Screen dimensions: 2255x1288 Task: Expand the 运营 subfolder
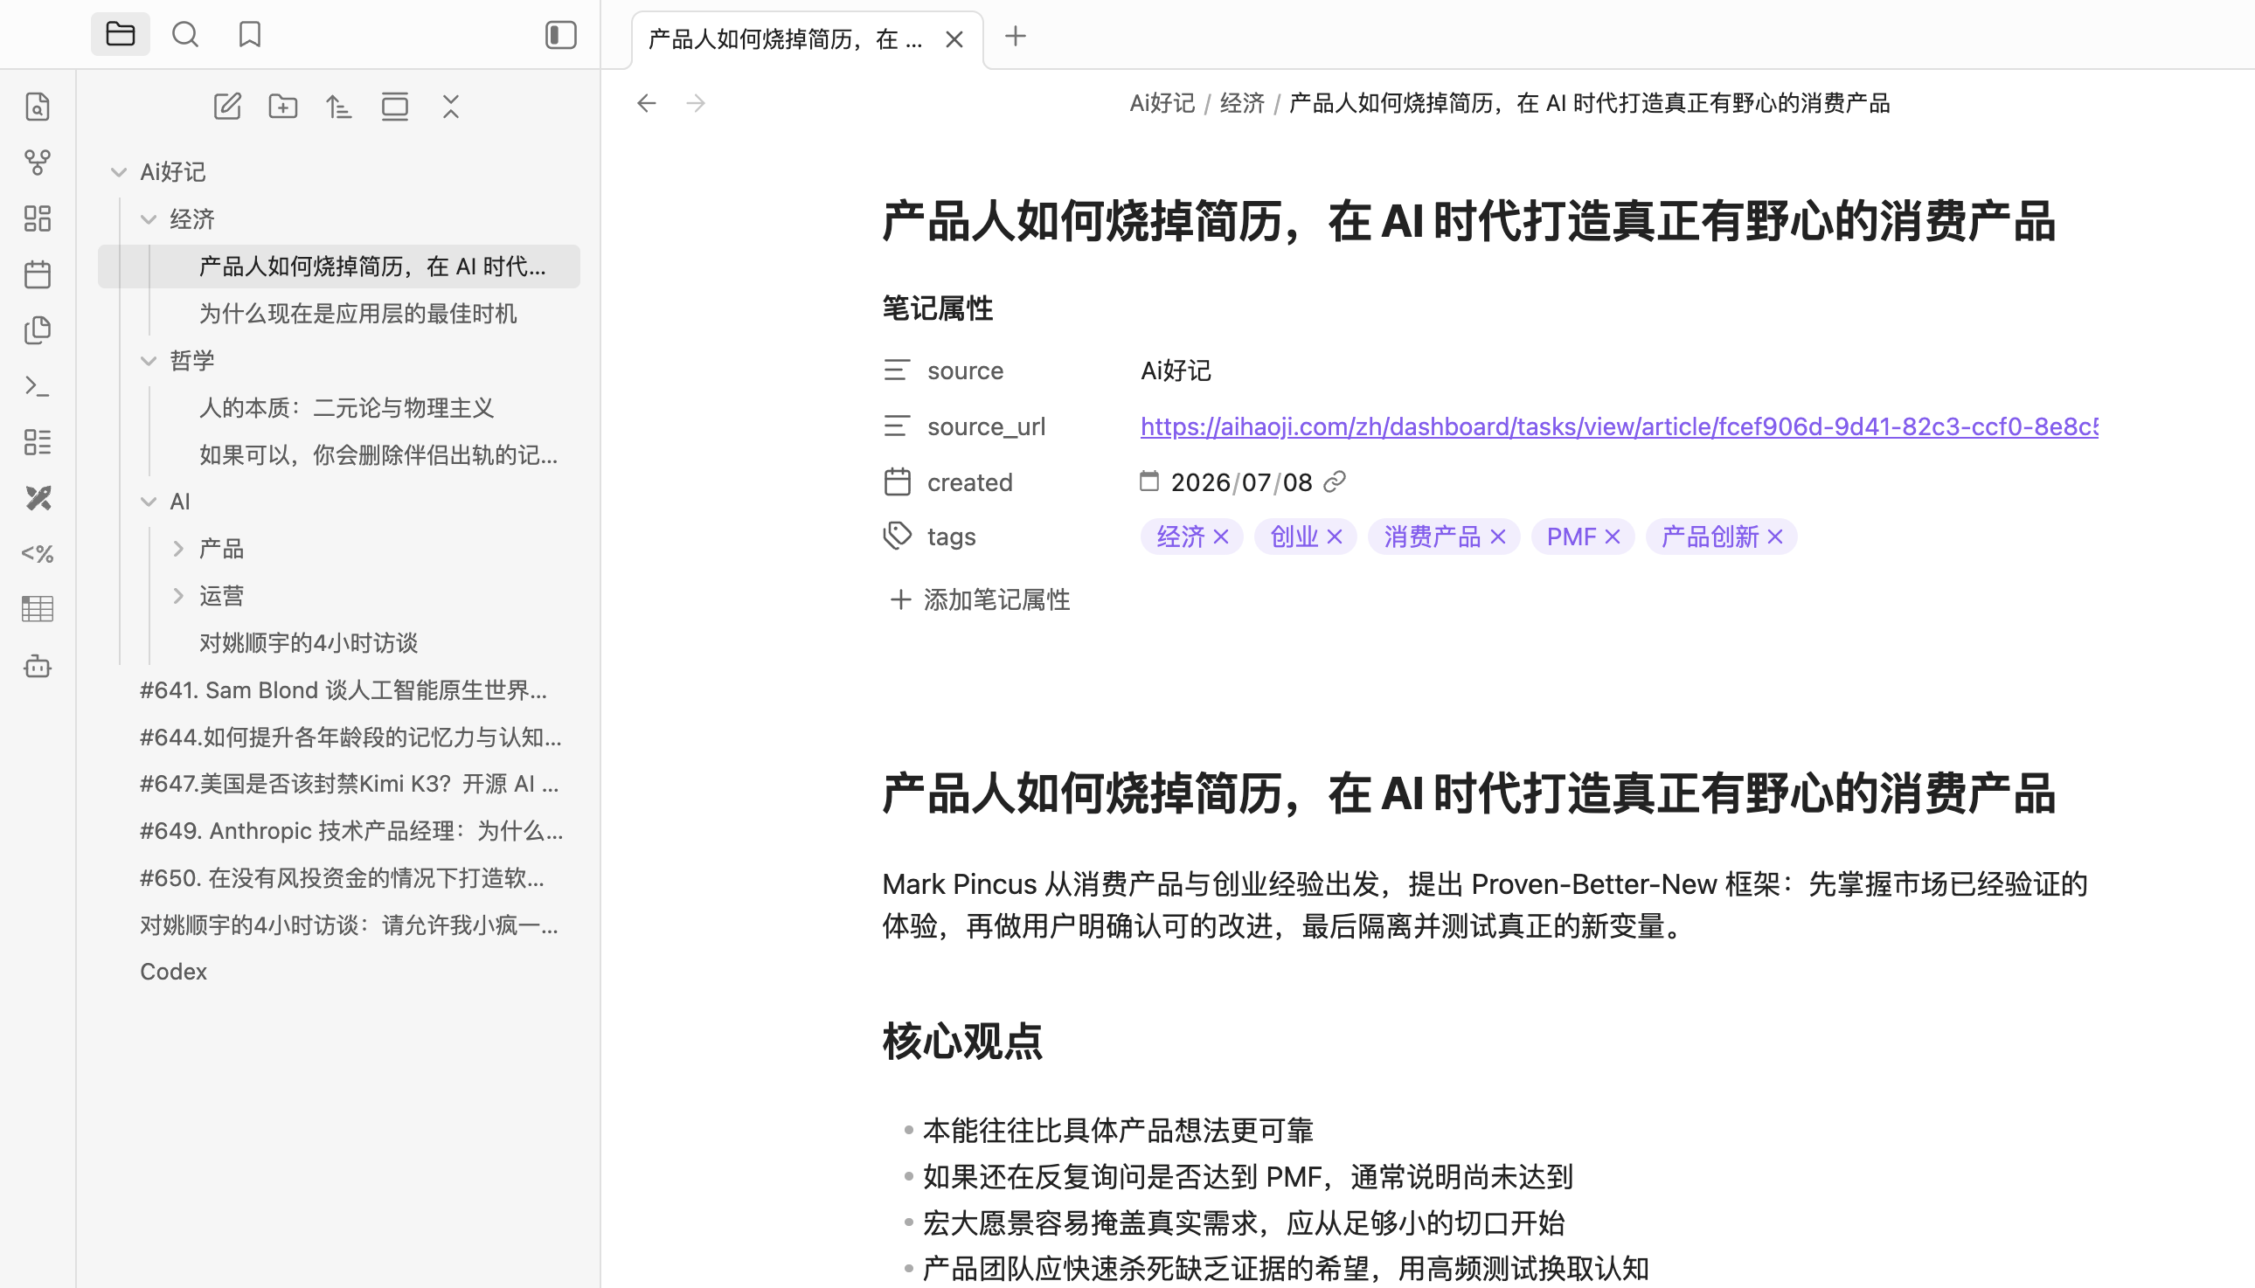177,595
